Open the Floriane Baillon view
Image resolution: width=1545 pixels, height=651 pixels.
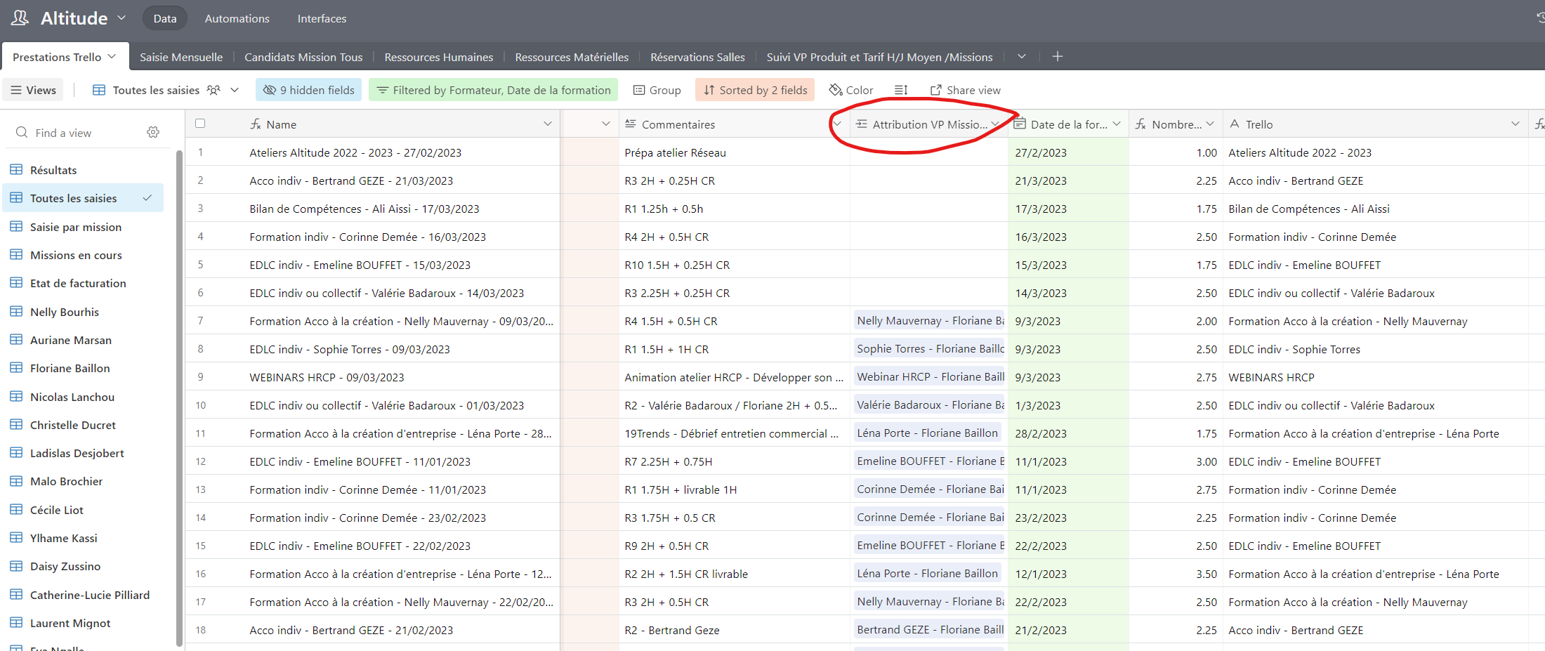(83, 368)
